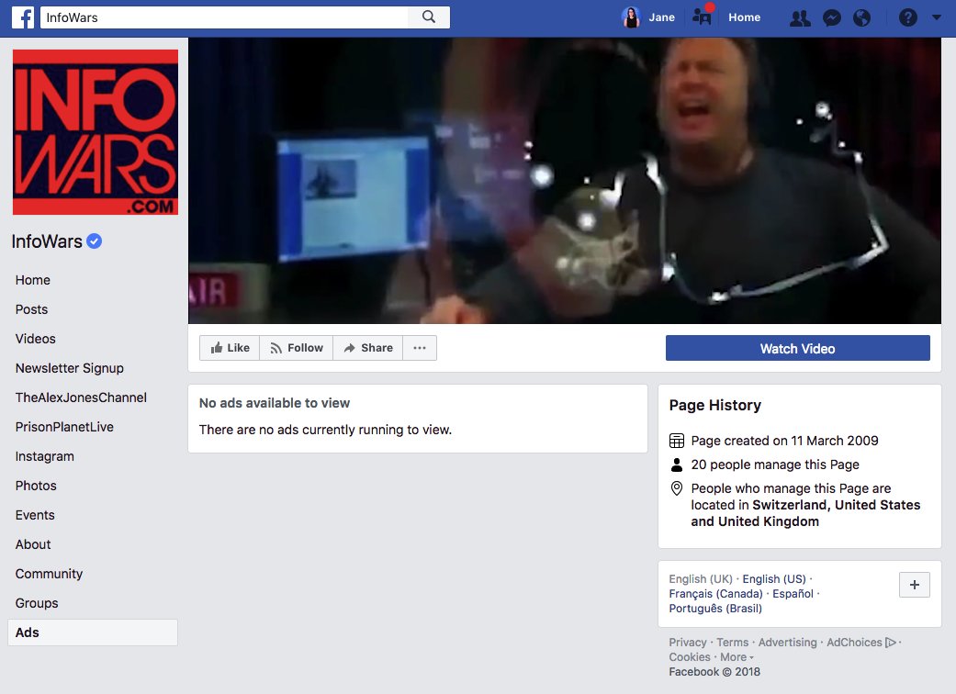Image resolution: width=956 pixels, height=694 pixels.
Task: Click 'Page created on 11 March 2009' text
Action: [784, 441]
